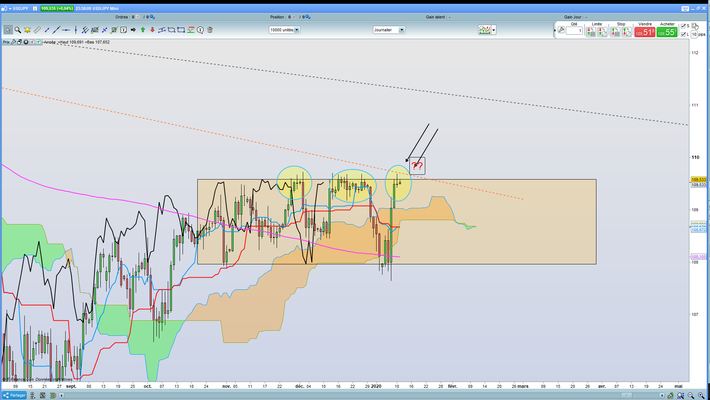The image size is (710, 400).
Task: Click the Partager share button
Action: [14, 395]
